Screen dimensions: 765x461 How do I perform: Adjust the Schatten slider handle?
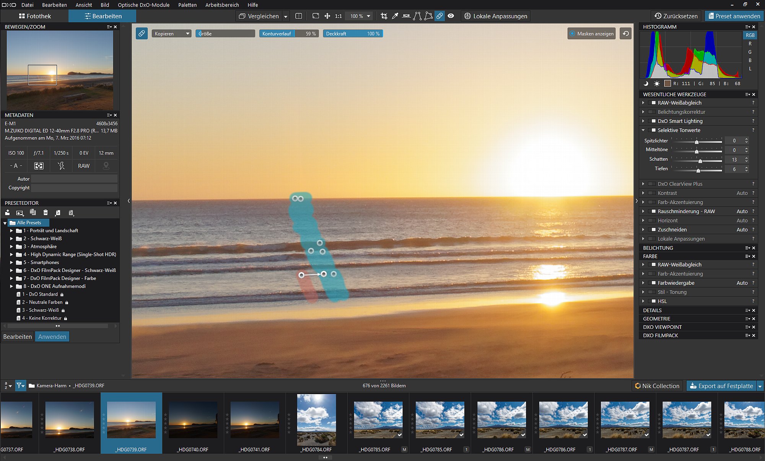point(700,161)
